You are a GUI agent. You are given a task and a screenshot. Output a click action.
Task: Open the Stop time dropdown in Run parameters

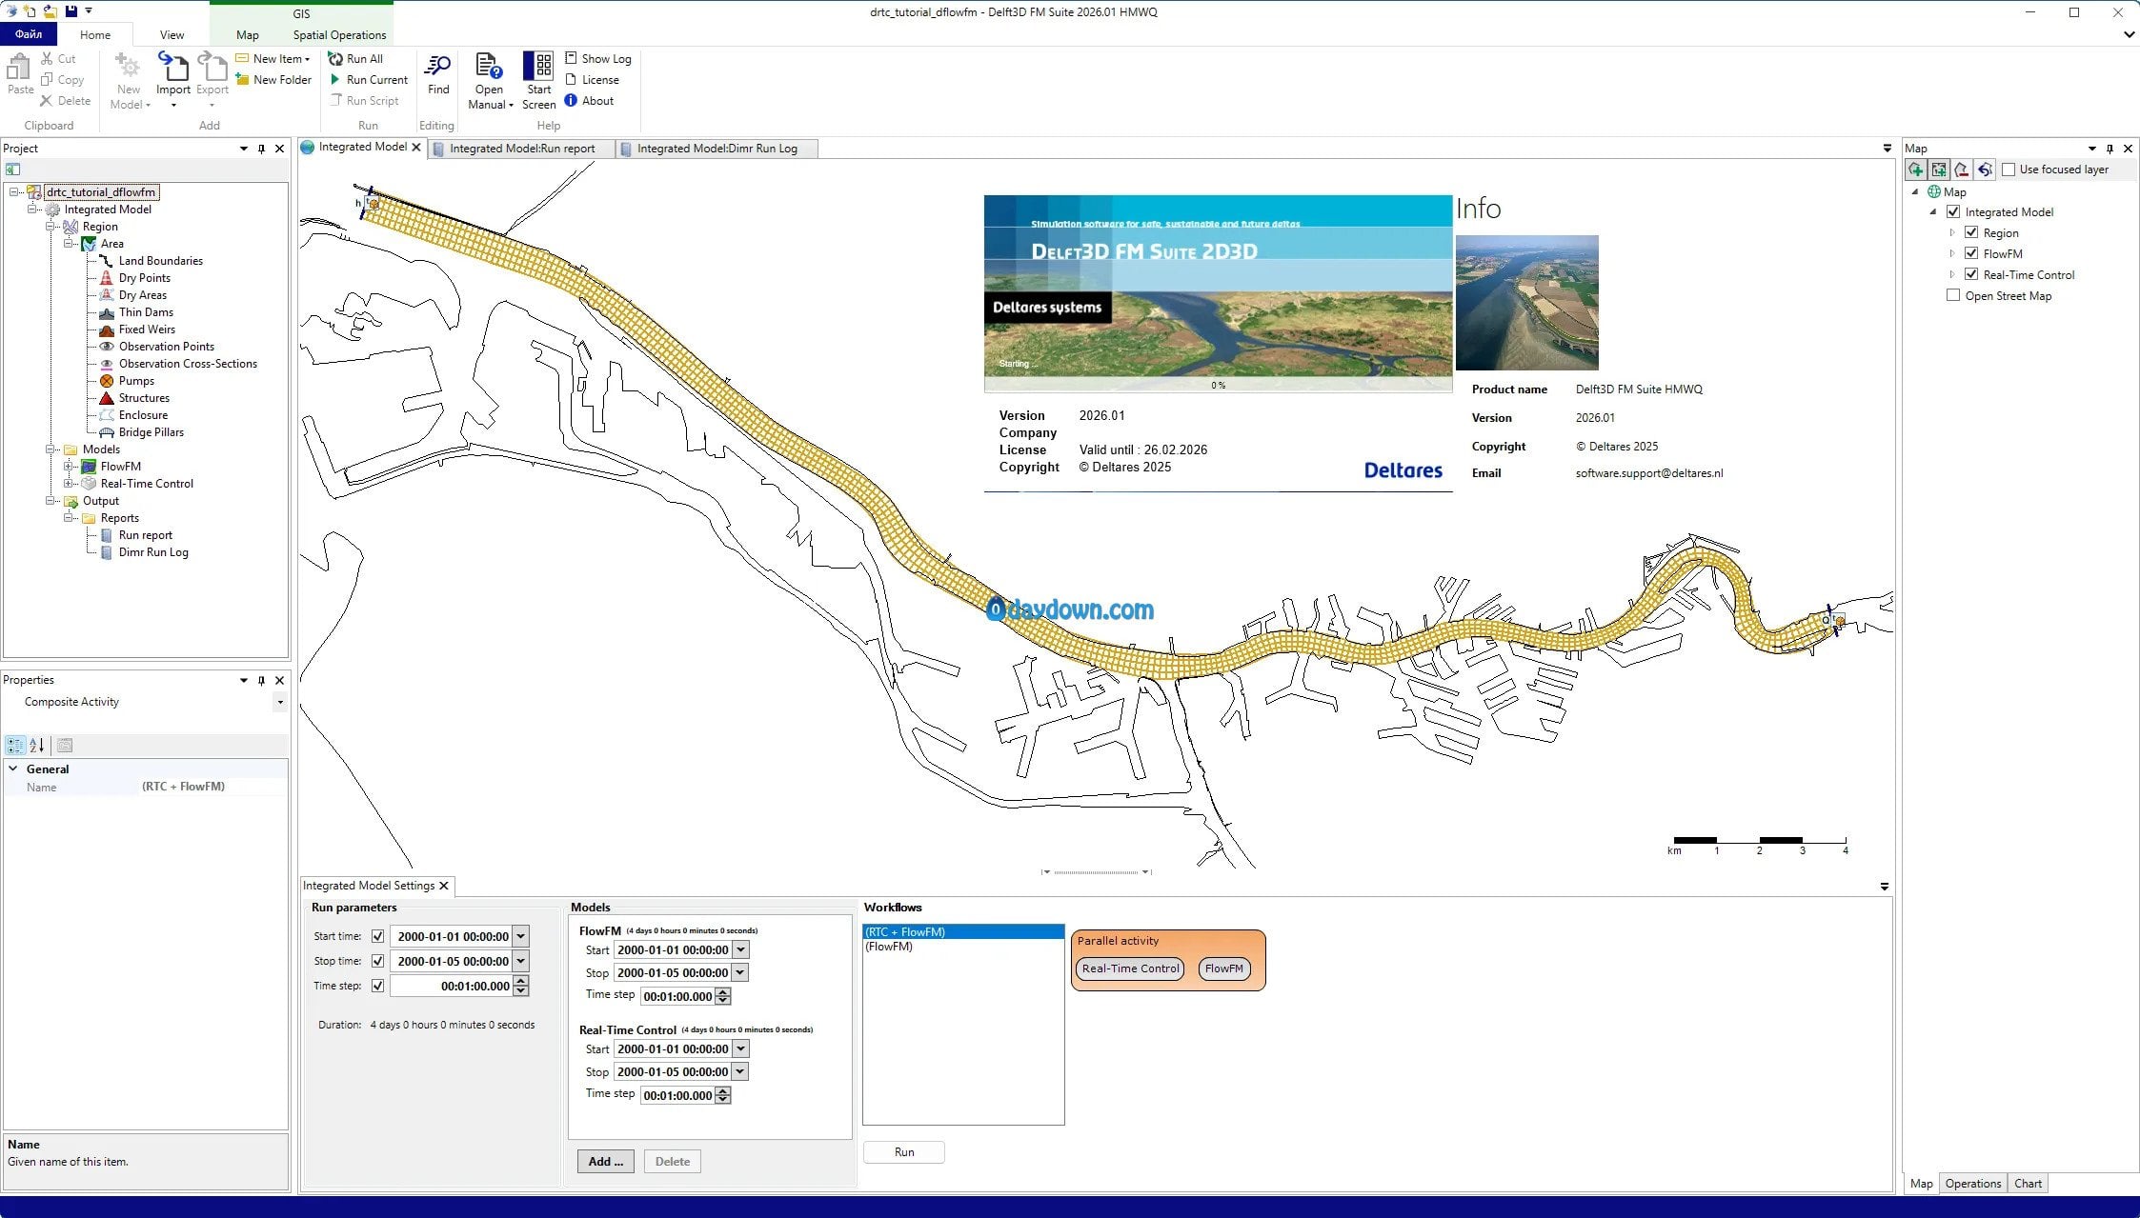(520, 961)
